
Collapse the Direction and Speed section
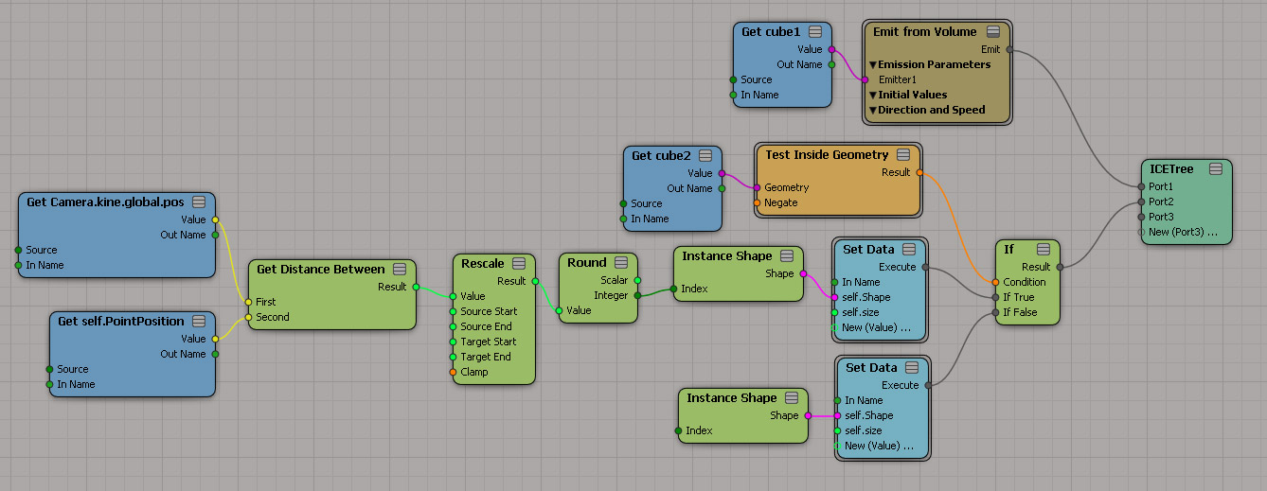[873, 111]
